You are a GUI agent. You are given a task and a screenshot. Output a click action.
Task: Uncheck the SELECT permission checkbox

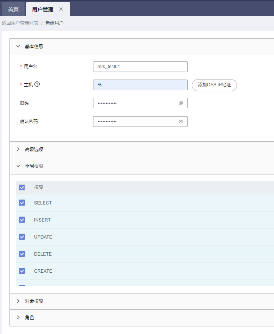(x=22, y=203)
